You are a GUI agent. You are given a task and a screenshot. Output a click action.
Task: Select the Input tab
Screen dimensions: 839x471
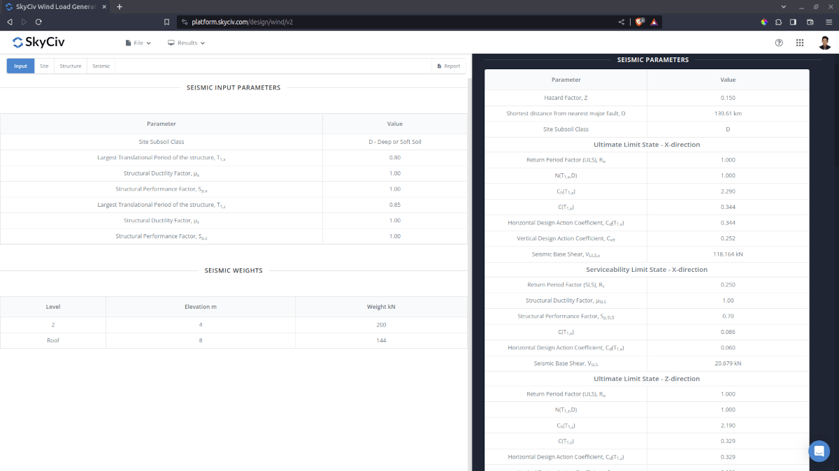click(20, 66)
